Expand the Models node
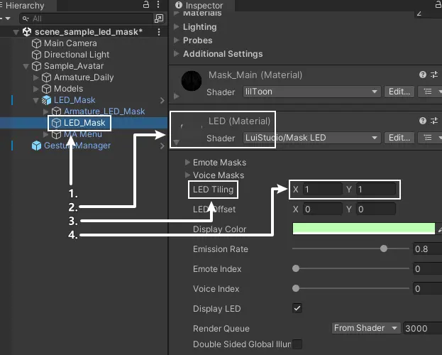 [35, 89]
